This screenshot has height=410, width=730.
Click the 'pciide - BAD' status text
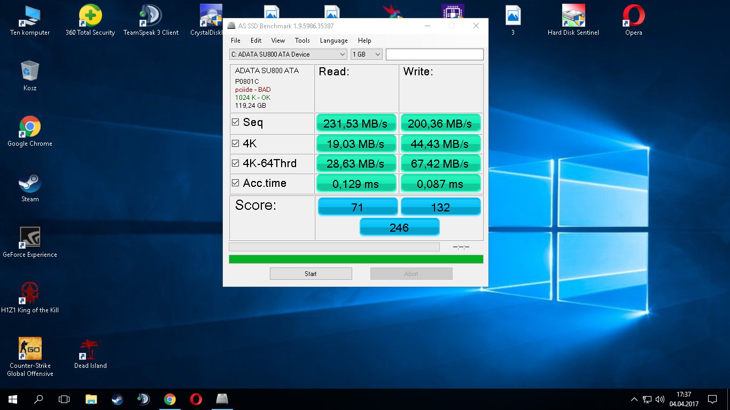click(253, 90)
